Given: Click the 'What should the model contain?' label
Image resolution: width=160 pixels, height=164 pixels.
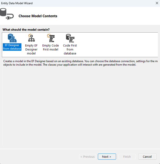Looking at the screenshot, I should [x=26, y=29].
